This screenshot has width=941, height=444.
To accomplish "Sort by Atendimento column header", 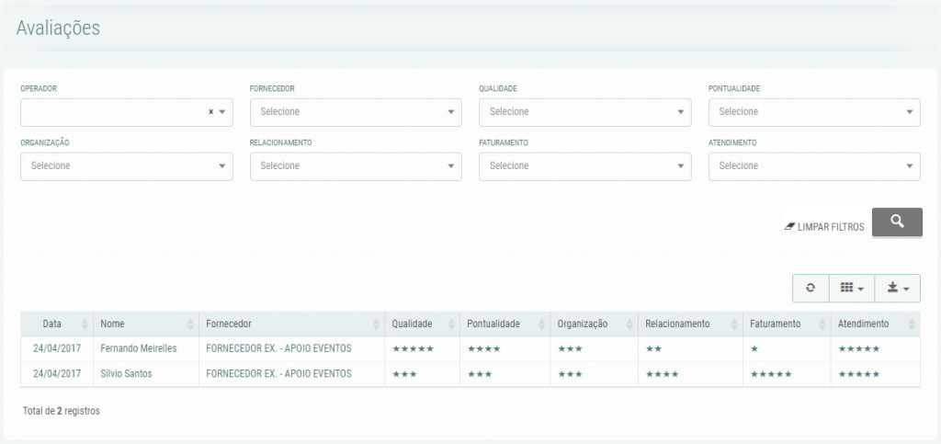I will pyautogui.click(x=875, y=324).
